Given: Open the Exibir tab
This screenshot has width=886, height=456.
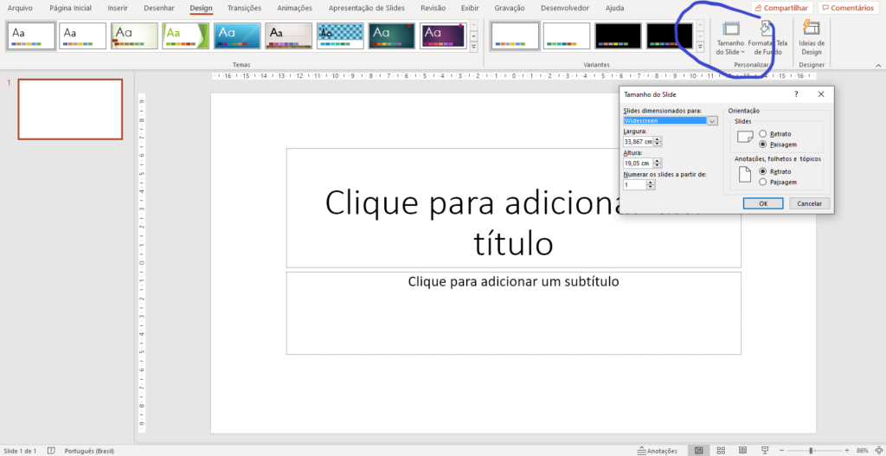Looking at the screenshot, I should 470,9.
